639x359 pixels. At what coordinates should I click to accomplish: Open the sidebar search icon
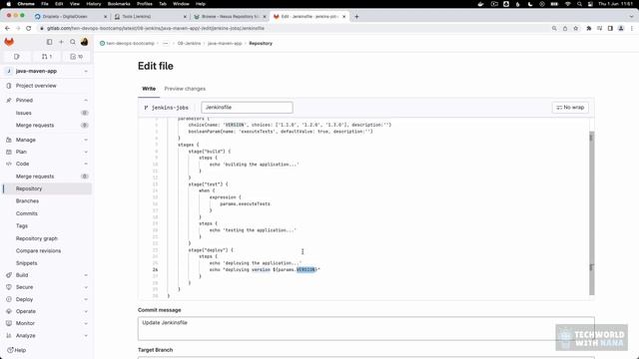(73, 42)
